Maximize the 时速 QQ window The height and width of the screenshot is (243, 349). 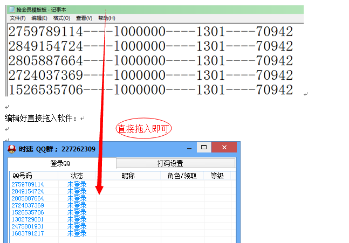pos(204,148)
